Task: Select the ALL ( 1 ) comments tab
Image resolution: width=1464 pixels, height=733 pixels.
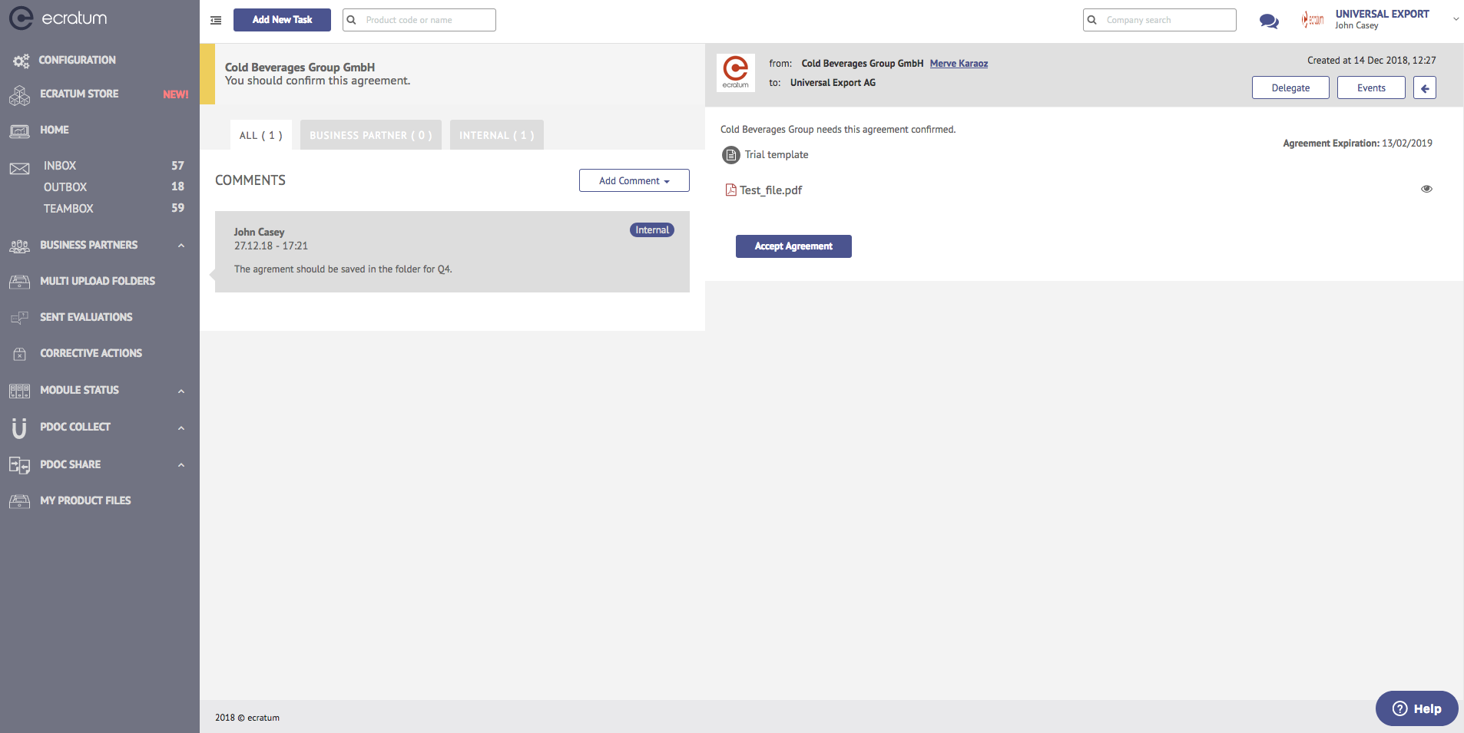Action: pos(261,135)
